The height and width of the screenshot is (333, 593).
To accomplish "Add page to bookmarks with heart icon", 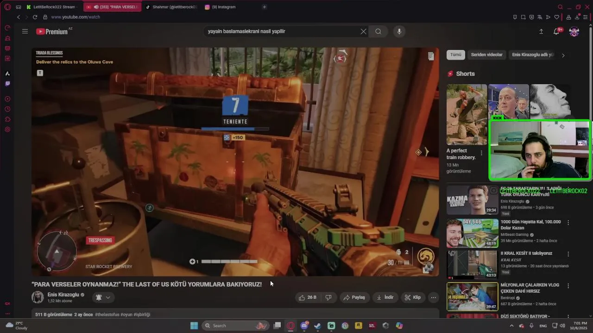I will [557, 17].
